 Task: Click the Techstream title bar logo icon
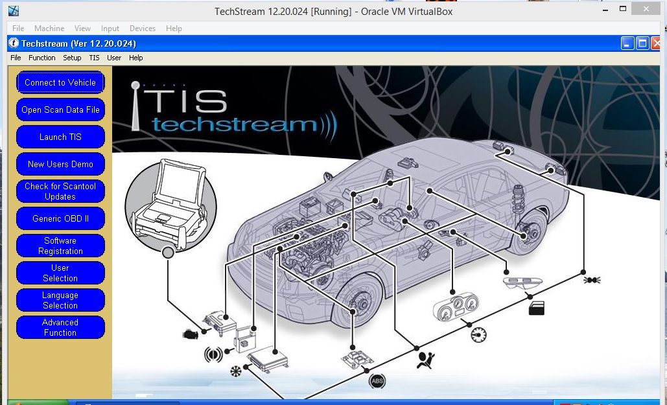click(14, 43)
